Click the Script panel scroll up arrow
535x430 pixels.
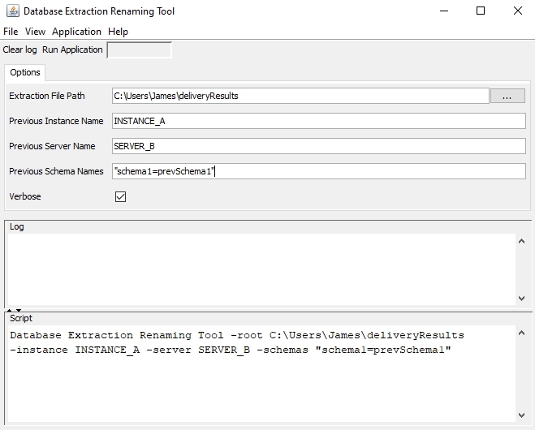point(522,333)
